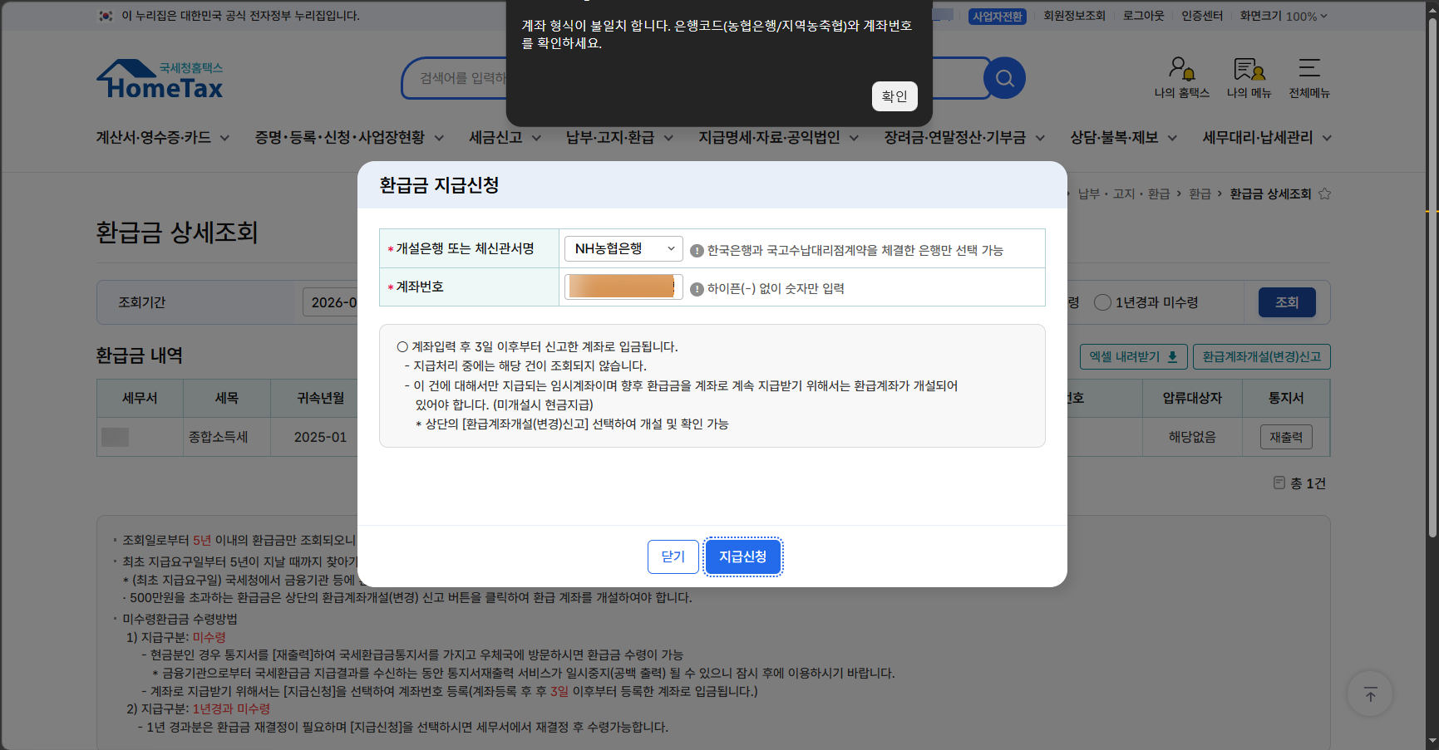Screen dimensions: 1439x750
Task: Open 나의 메뉴 icon
Action: 1249,77
